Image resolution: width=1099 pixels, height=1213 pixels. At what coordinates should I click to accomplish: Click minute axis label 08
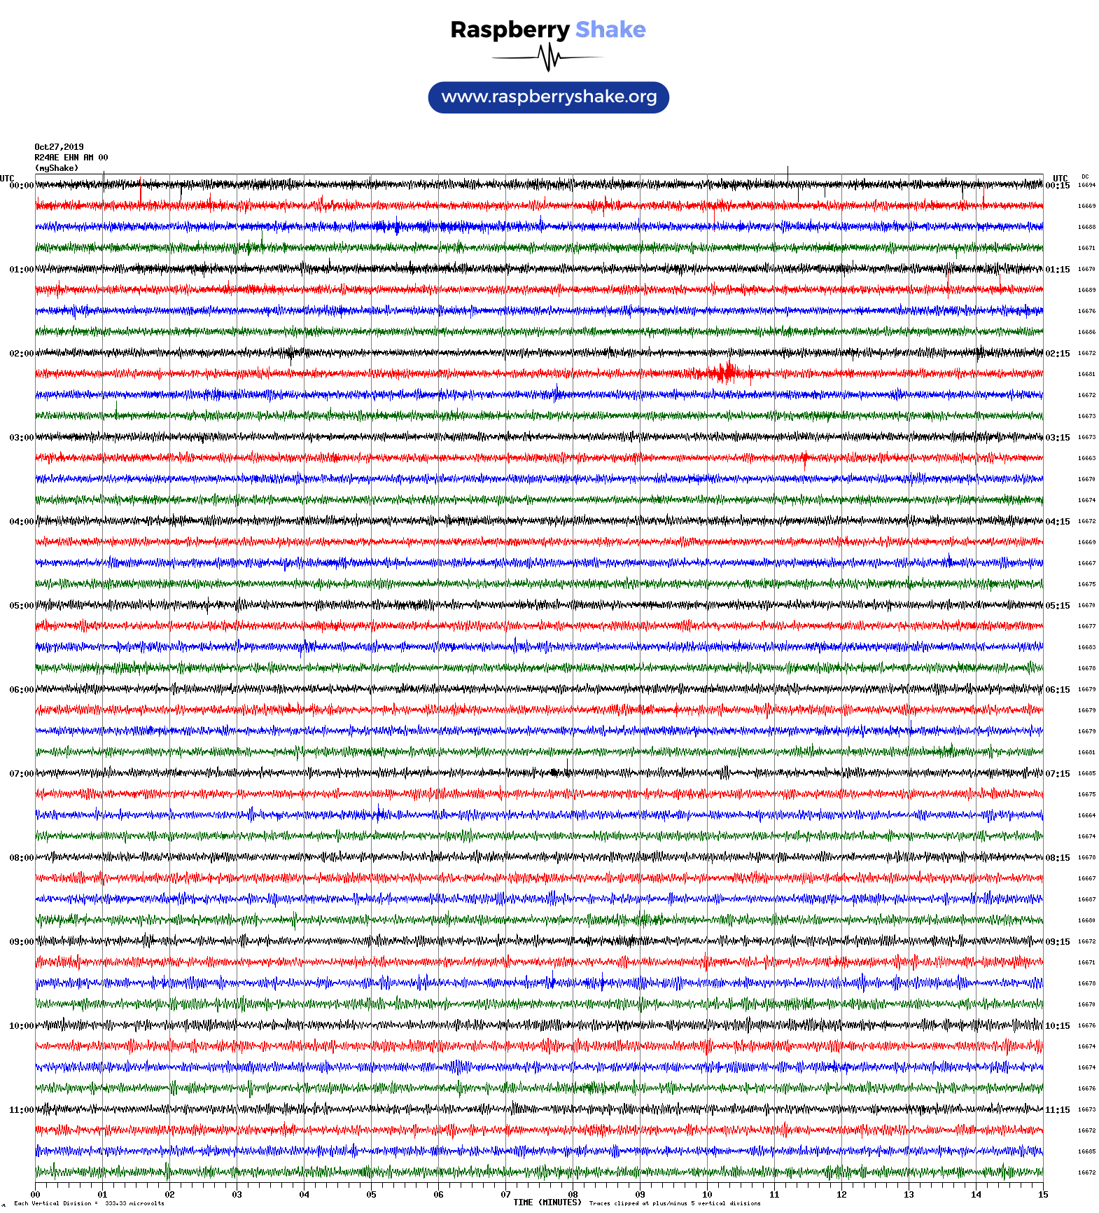(x=573, y=1195)
